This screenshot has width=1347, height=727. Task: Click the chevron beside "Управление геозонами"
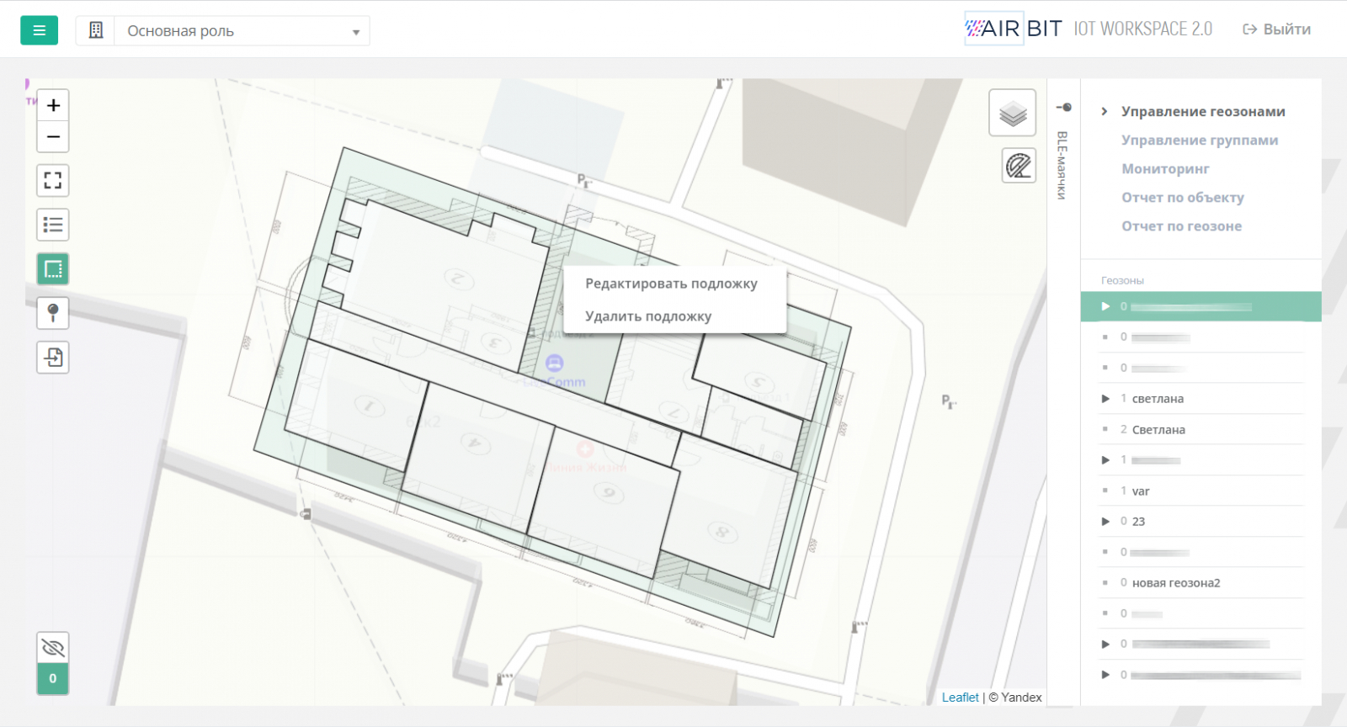1105,111
